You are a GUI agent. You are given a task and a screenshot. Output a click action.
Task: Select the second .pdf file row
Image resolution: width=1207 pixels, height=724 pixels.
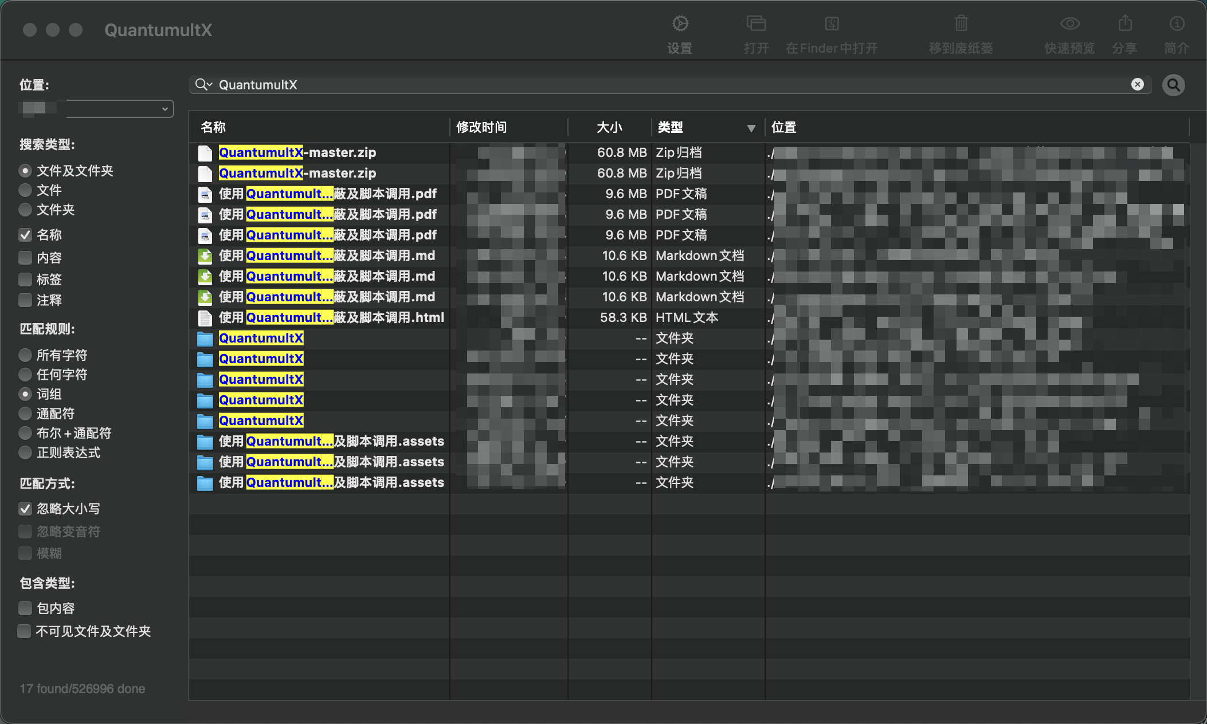pos(689,214)
